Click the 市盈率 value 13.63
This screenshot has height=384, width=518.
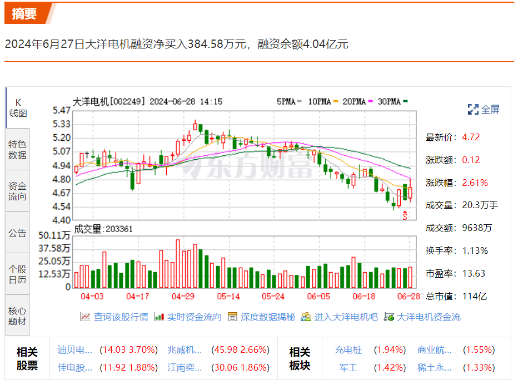474,273
